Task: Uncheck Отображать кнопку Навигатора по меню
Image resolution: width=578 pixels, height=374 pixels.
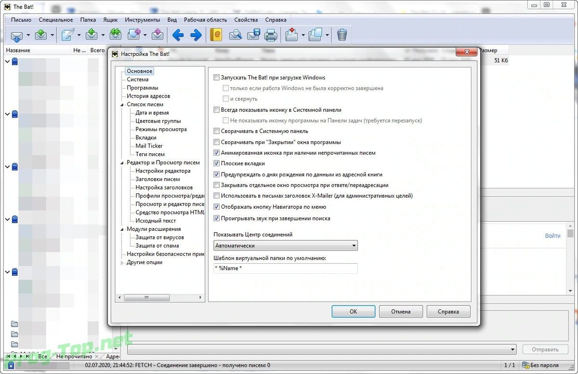Action: (x=217, y=207)
